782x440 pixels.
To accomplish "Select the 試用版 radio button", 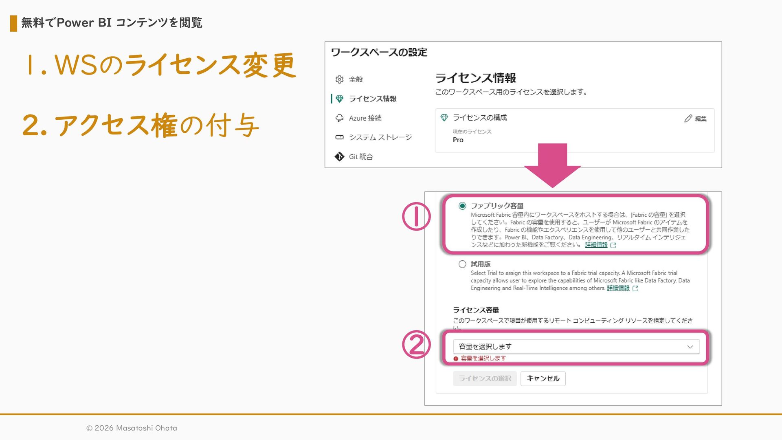I will (462, 264).
